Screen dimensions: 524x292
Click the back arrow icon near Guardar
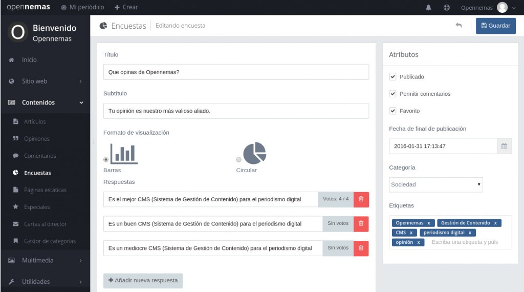[x=458, y=26]
